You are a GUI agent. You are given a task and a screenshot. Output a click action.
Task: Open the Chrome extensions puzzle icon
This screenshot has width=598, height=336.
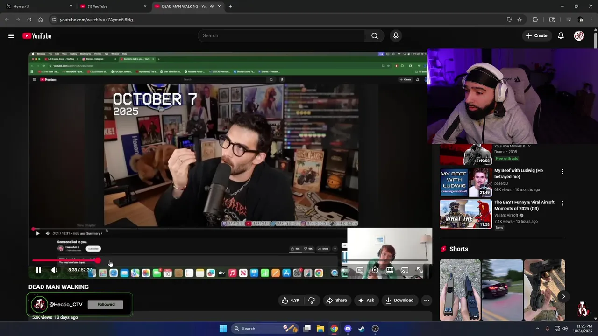(x=535, y=20)
